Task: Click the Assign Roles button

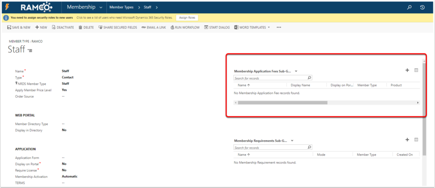Action: tap(187, 18)
